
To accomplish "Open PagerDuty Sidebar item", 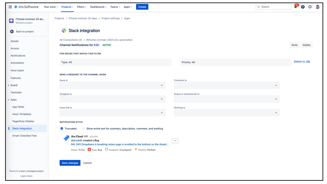I will pos(23,121).
